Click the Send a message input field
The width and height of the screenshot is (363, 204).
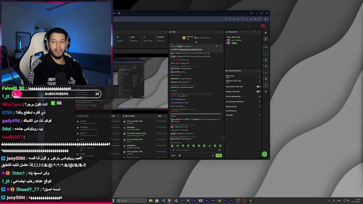click(x=196, y=150)
